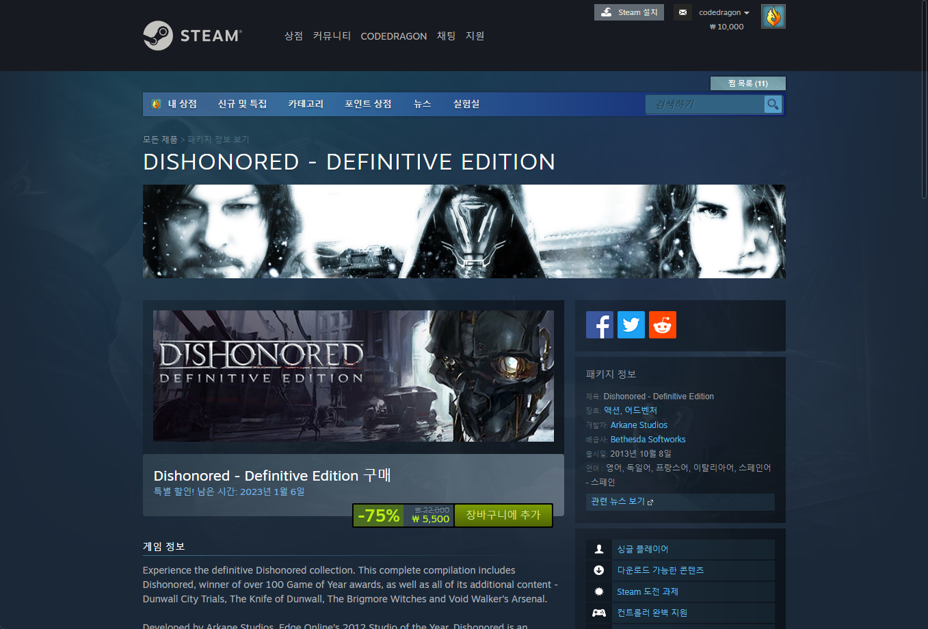This screenshot has width=928, height=629.
Task: Open the CODEDRAGON profile menu
Action: 394,36
